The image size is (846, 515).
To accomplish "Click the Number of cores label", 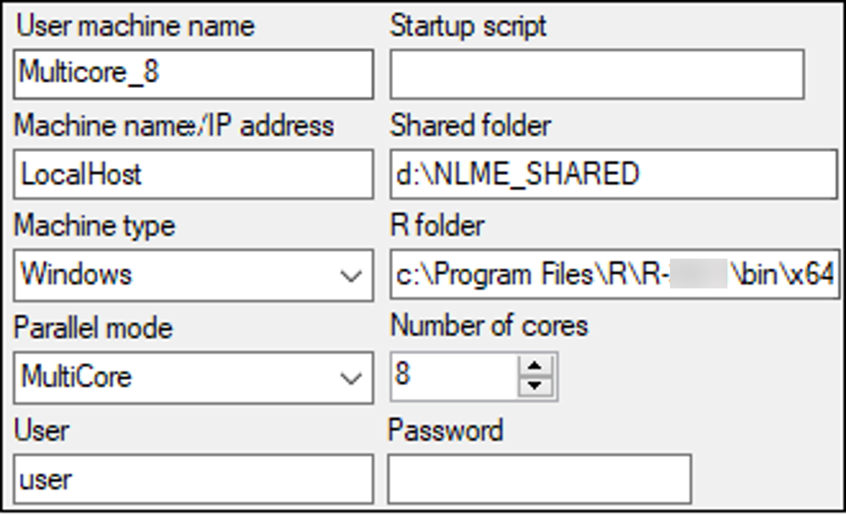I will point(489,326).
